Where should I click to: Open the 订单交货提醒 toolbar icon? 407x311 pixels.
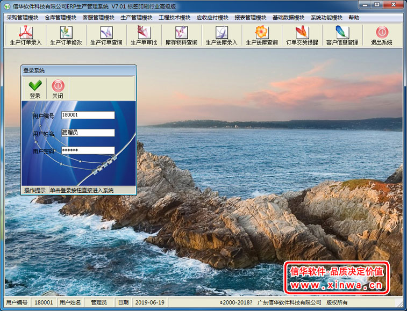point(302,35)
